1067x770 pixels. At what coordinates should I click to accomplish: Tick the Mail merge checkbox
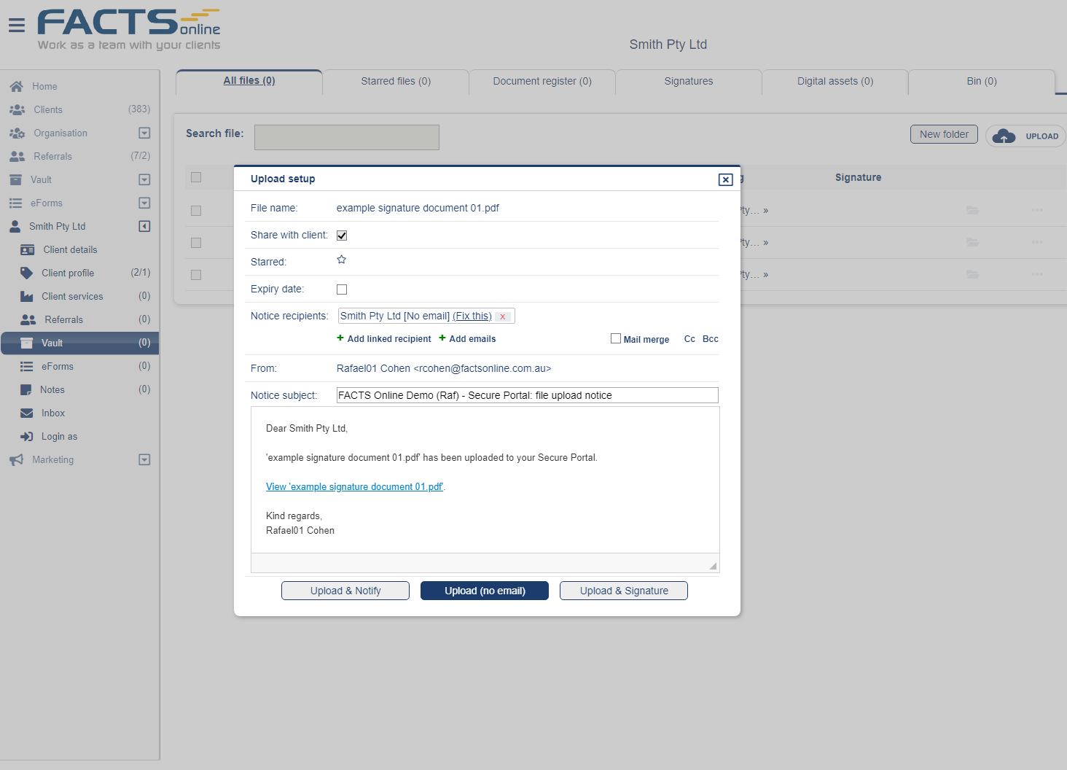[x=616, y=338]
